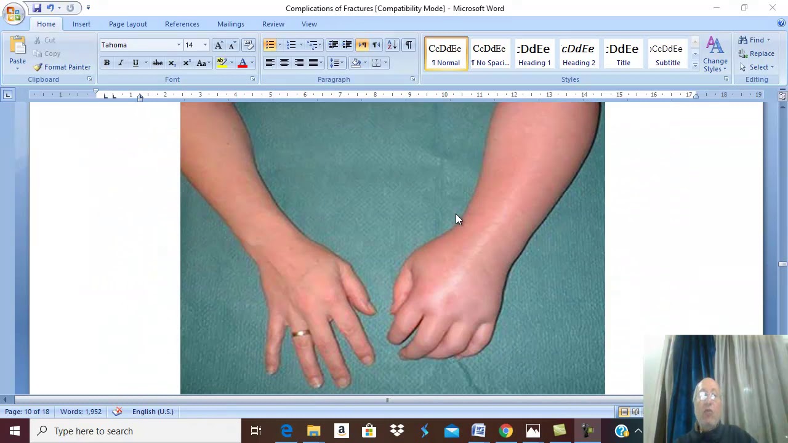Click Right-to-Left text direction icon

(x=376, y=45)
